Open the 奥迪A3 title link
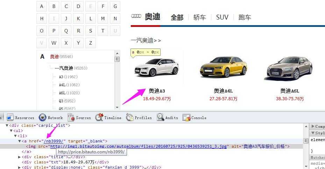This screenshot has height=169, width=325. coord(157,91)
